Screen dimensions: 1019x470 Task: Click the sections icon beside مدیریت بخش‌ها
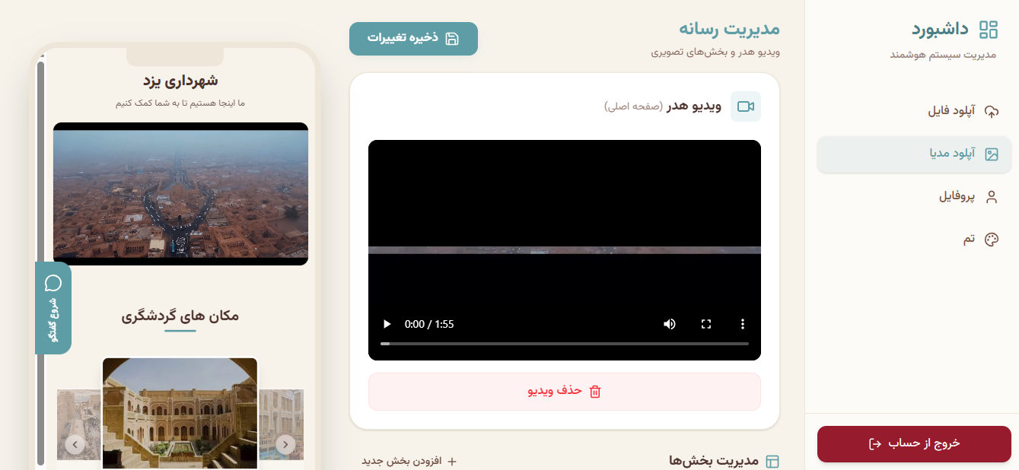click(x=772, y=461)
